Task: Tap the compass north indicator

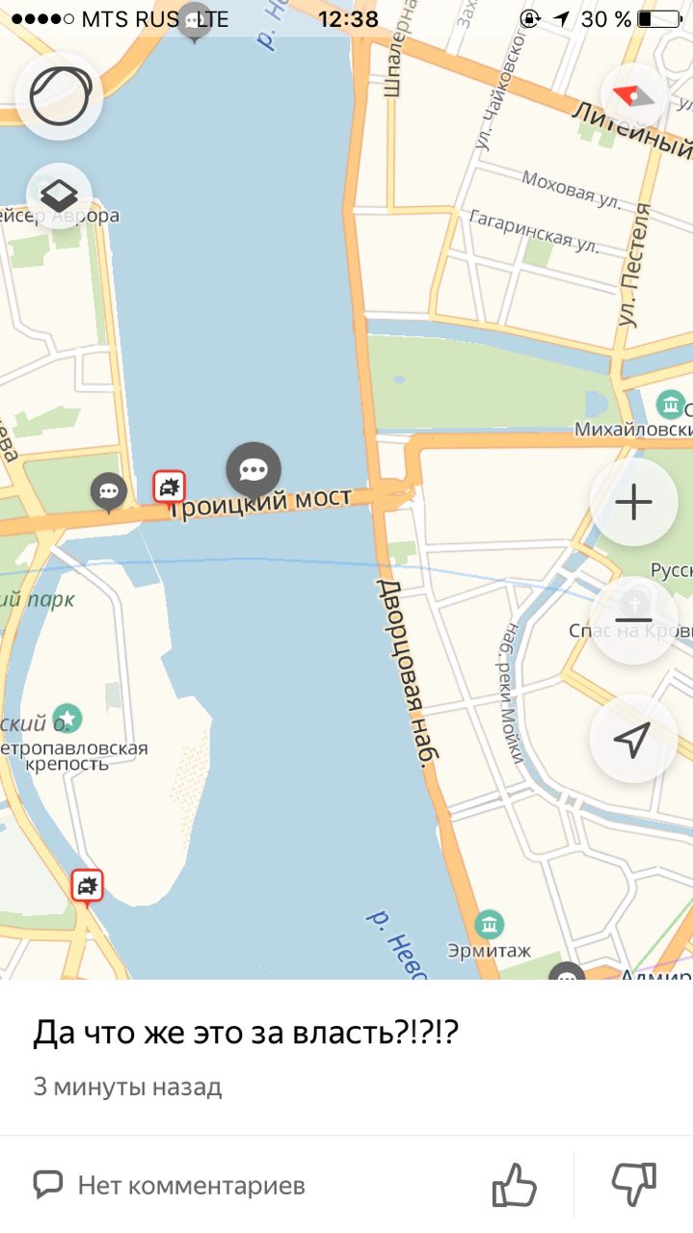Action: (633, 96)
